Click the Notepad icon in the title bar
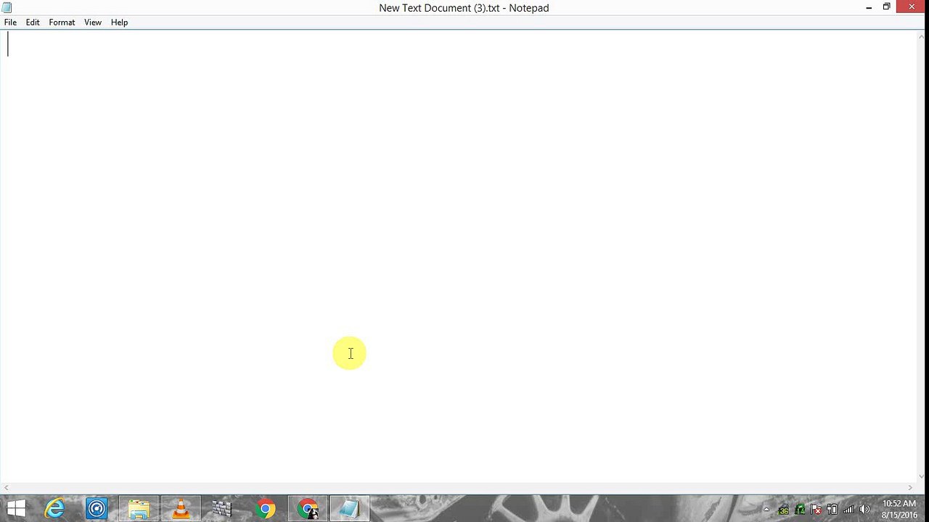This screenshot has width=929, height=522. tap(7, 7)
